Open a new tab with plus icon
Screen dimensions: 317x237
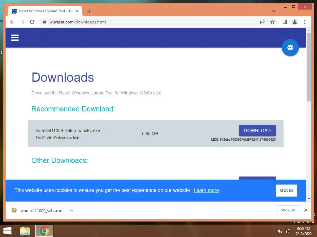[x=89, y=11]
